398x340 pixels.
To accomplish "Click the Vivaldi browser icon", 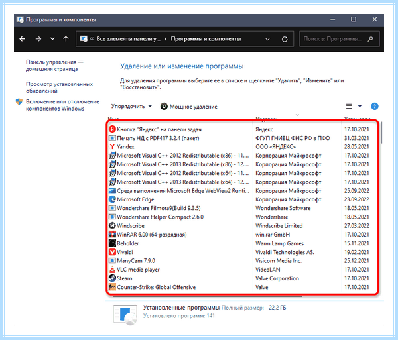I will [112, 252].
